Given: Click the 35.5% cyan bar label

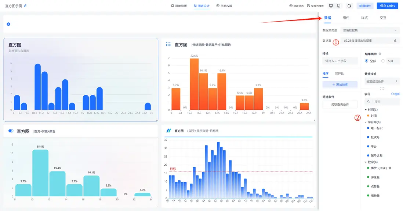Looking at the screenshot, I should (40, 147).
